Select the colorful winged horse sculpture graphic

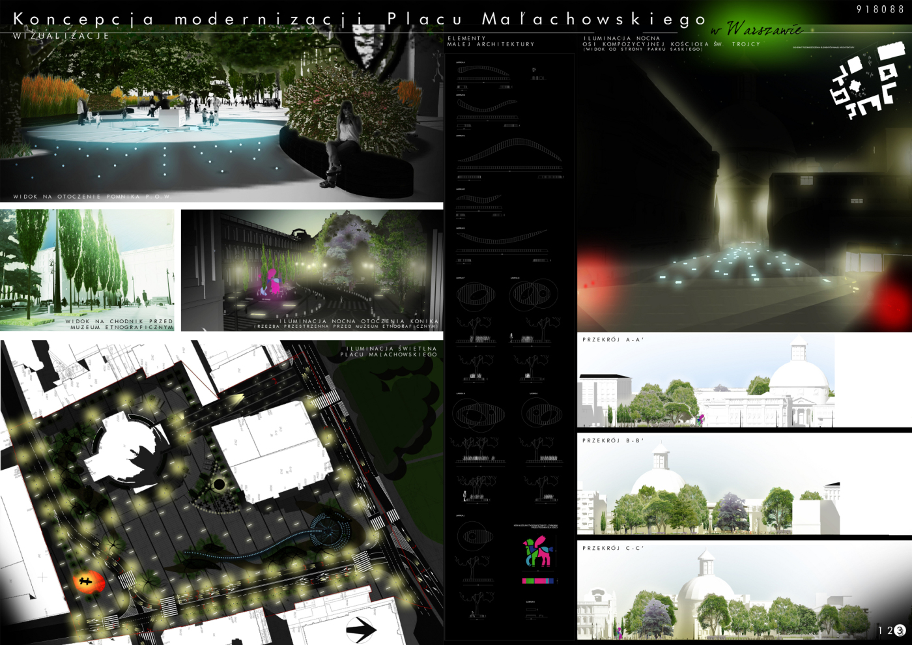538,552
